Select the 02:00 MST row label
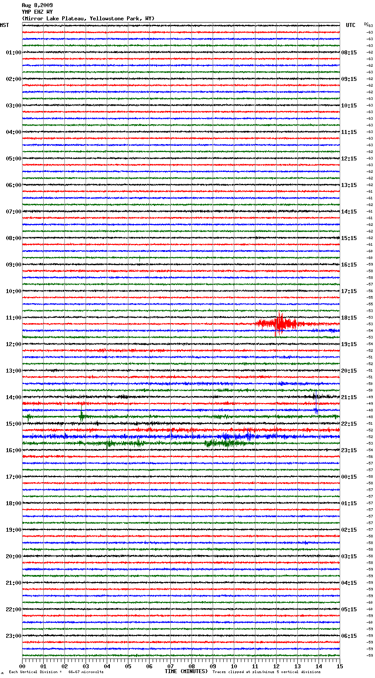Image resolution: width=375 pixels, height=678 pixels. [14, 79]
